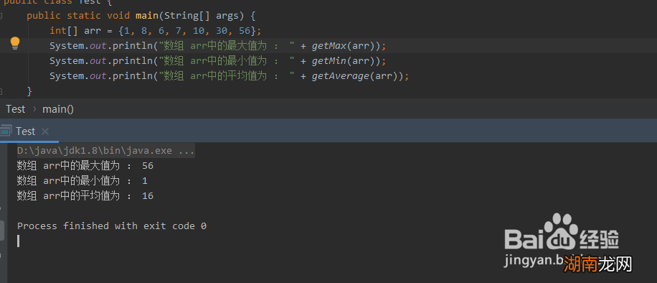This screenshot has height=283, width=657.
Task: Click the closing-brace fold marker of main
Action: click(1, 91)
